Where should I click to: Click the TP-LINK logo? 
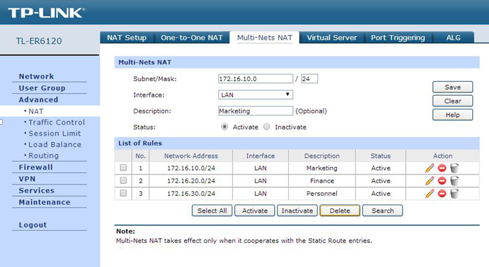coord(46,13)
